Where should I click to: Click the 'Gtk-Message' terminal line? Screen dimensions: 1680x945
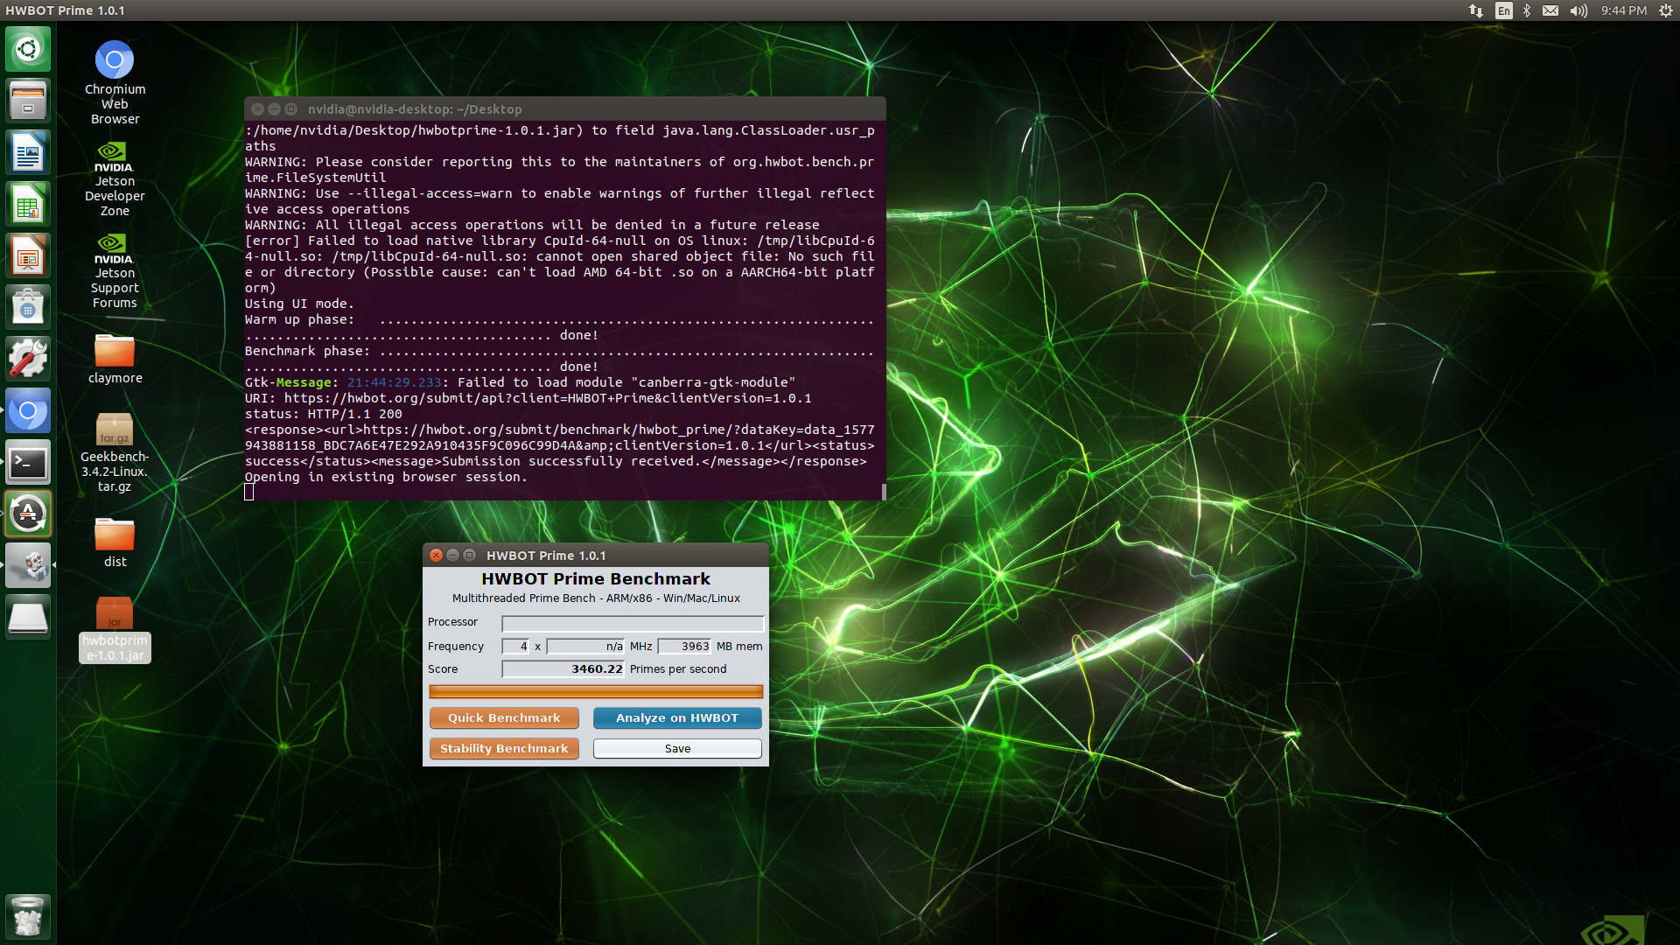tap(520, 382)
